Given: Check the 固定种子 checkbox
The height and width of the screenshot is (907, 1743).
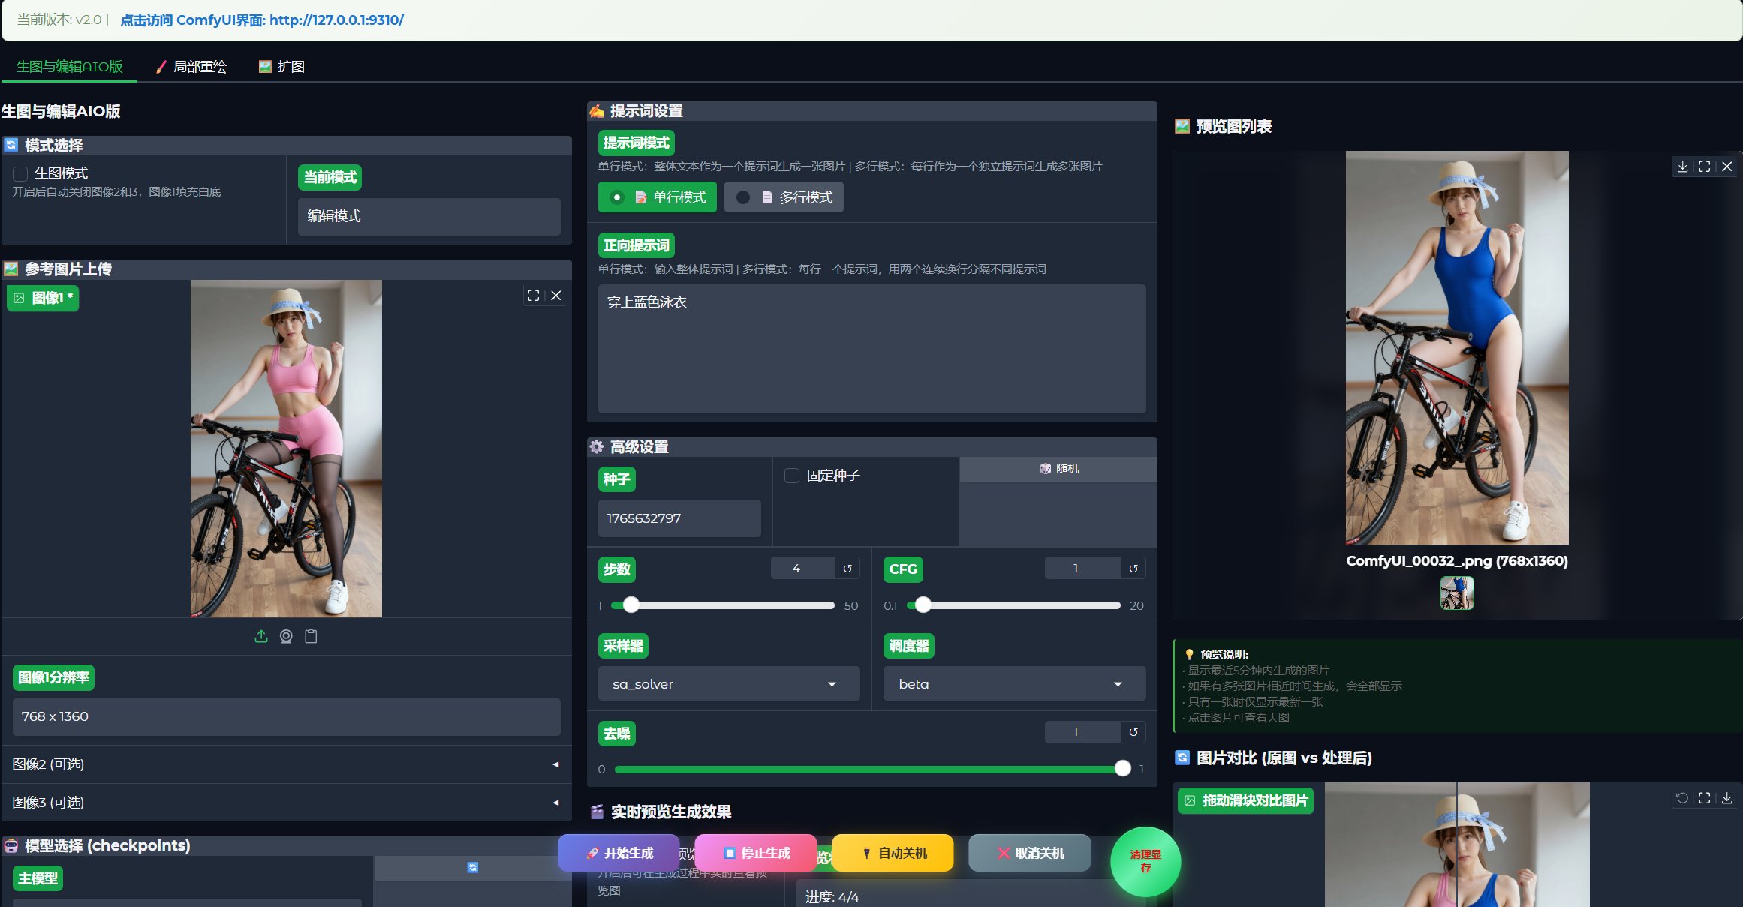Looking at the screenshot, I should (x=792, y=476).
